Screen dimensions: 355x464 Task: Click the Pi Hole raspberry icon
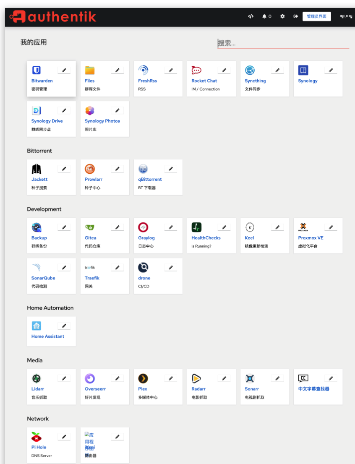pos(37,437)
